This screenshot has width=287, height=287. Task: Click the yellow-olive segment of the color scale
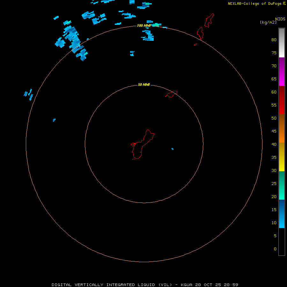click(x=282, y=157)
